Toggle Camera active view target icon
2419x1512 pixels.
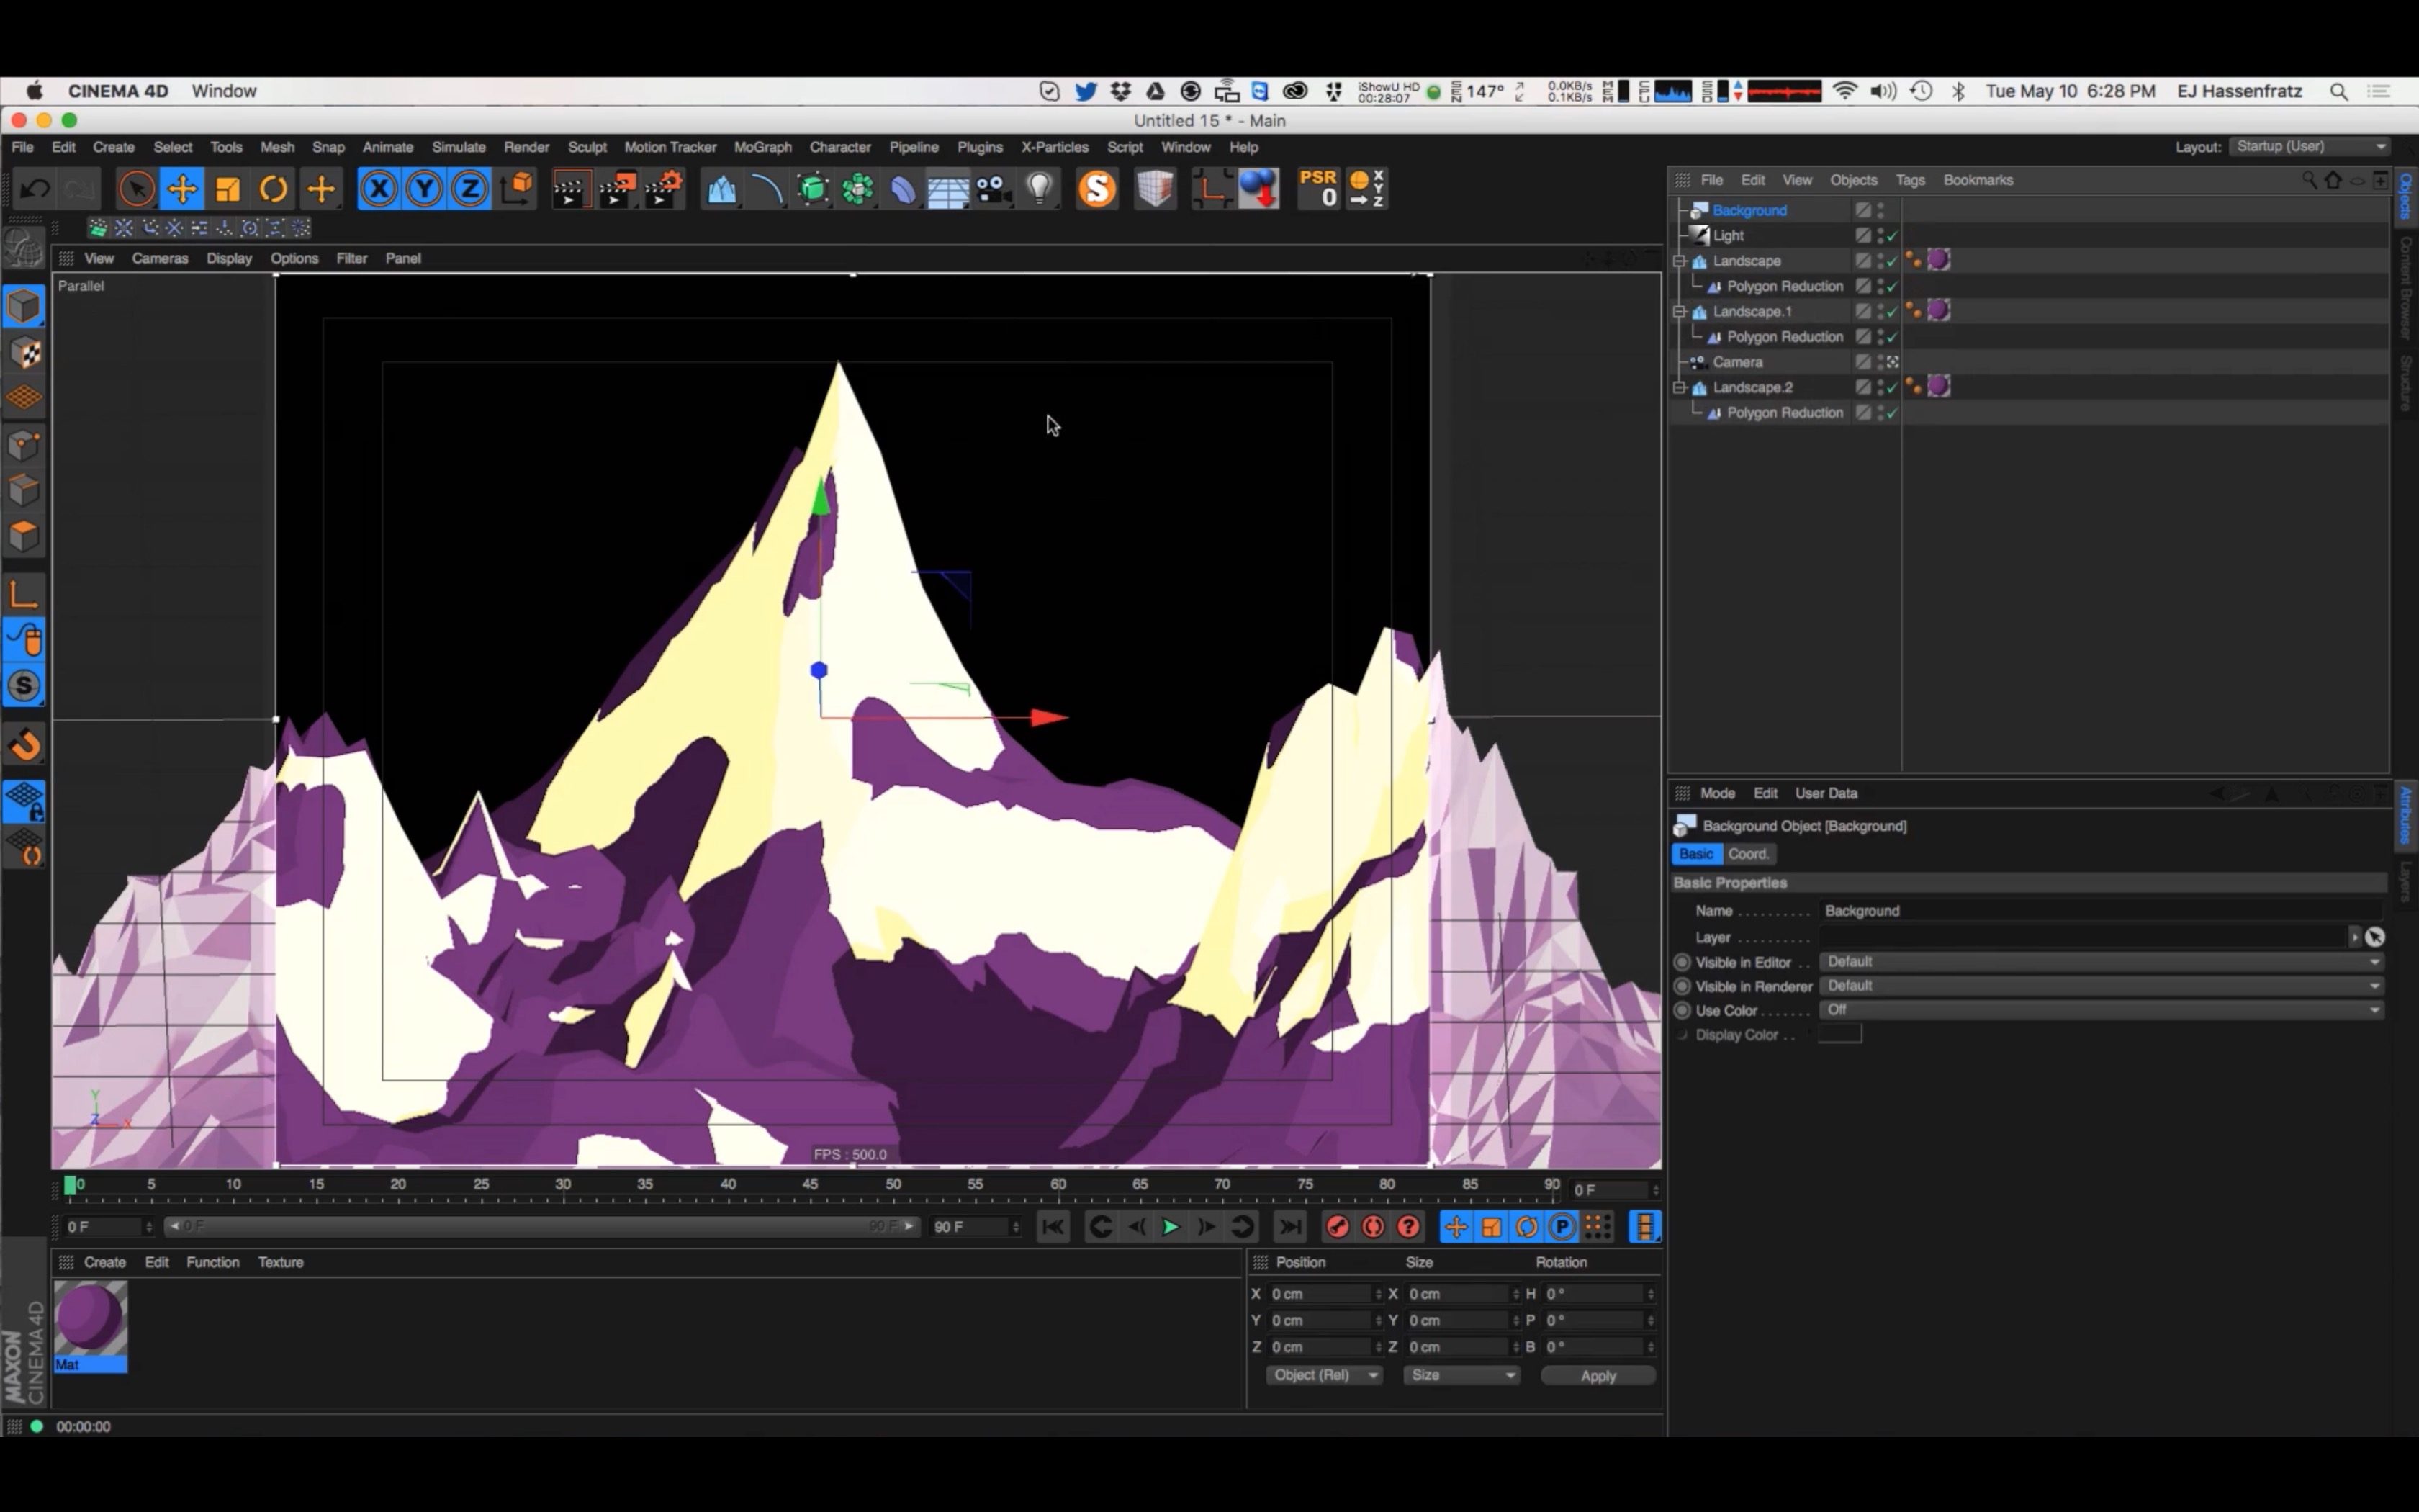[x=1891, y=362]
